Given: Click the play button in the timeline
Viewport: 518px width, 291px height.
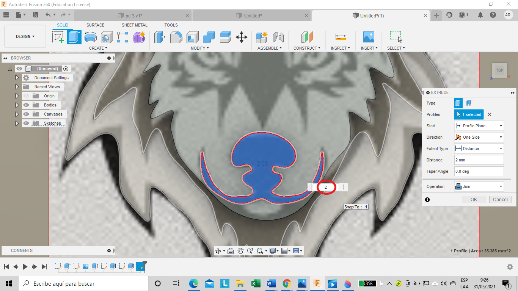Looking at the screenshot, I should tap(25, 267).
